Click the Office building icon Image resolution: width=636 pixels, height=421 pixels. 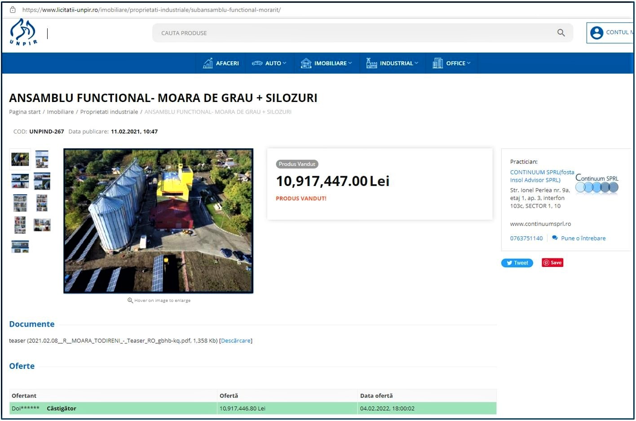[437, 63]
